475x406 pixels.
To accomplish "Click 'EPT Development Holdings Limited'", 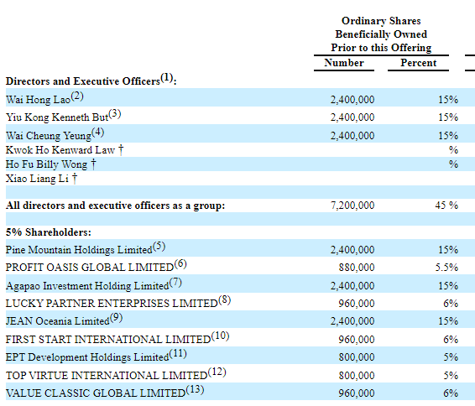I will click(87, 357).
